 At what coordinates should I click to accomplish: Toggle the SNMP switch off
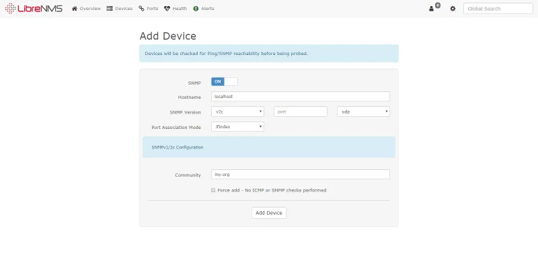pos(224,81)
